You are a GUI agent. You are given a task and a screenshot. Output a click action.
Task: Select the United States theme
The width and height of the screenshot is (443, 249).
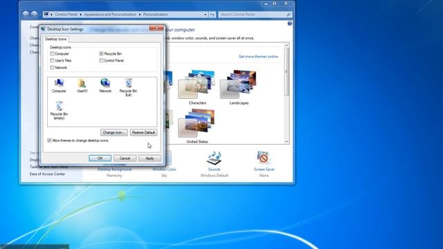[x=197, y=126]
